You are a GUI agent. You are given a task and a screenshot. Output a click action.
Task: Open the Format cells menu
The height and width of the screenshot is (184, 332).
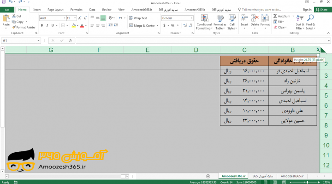click(265, 21)
